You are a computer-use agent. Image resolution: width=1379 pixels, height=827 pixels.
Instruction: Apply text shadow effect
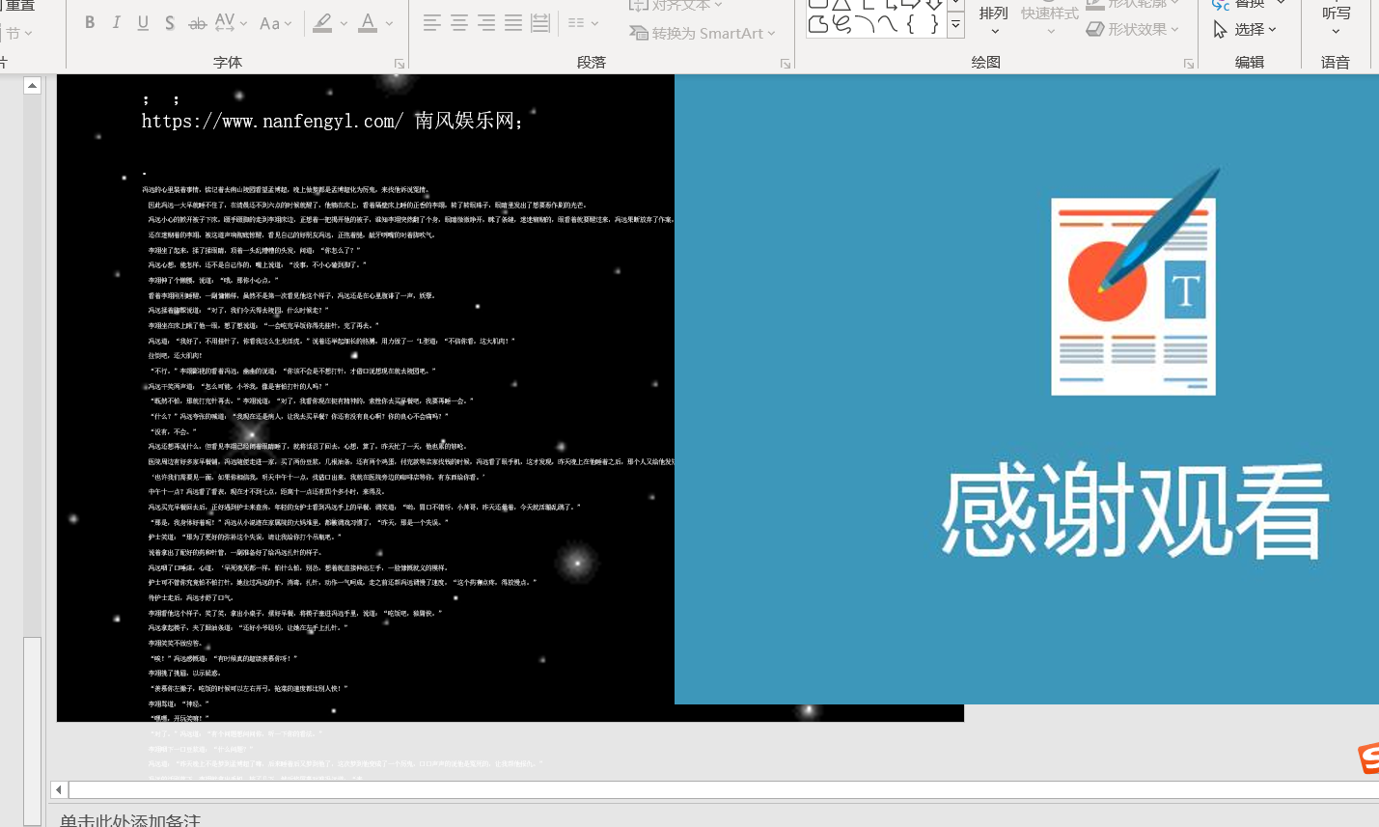click(x=170, y=22)
